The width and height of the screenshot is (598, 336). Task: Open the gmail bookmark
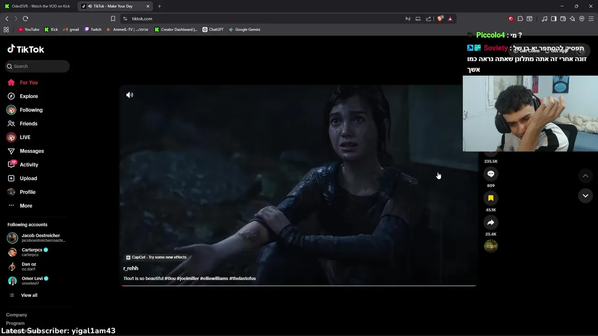[71, 29]
